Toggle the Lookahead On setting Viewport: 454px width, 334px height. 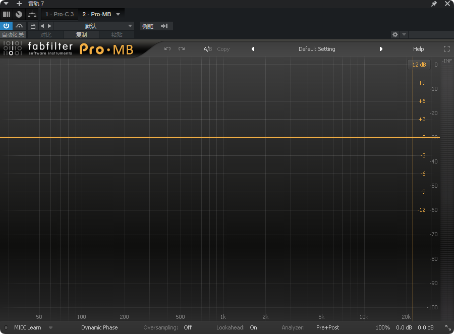(x=253, y=327)
